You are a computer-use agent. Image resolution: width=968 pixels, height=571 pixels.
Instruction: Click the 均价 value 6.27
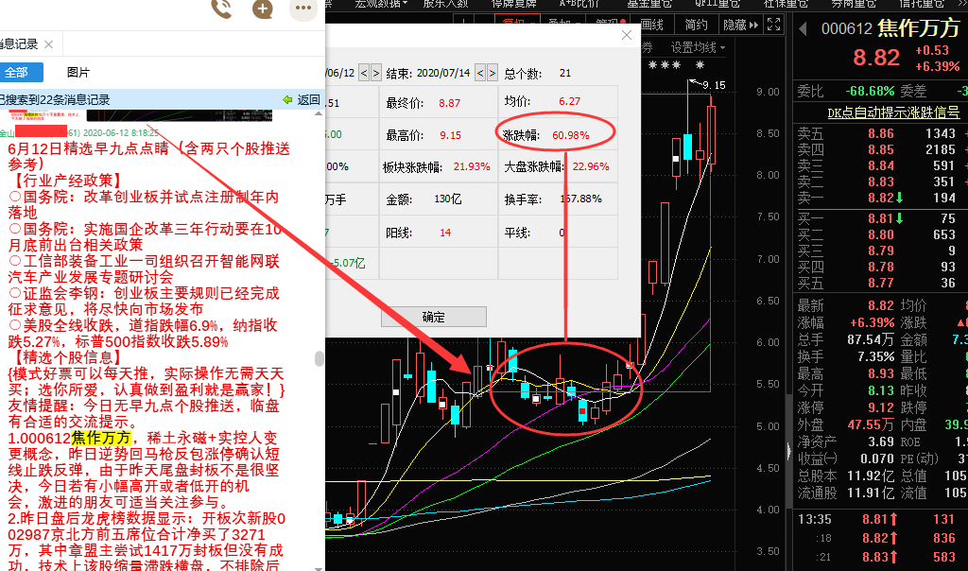tap(569, 101)
